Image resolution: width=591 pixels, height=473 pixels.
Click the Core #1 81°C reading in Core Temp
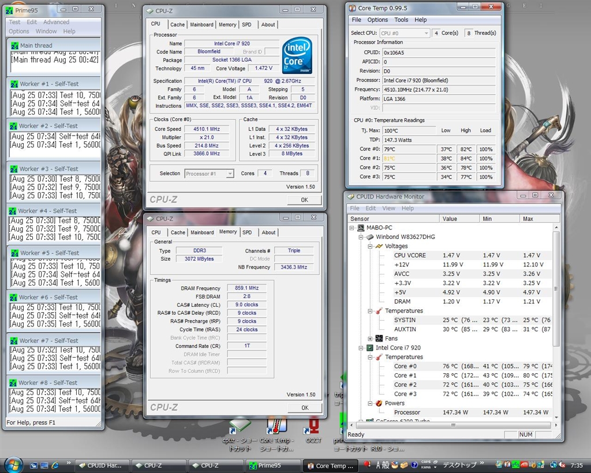pos(409,159)
